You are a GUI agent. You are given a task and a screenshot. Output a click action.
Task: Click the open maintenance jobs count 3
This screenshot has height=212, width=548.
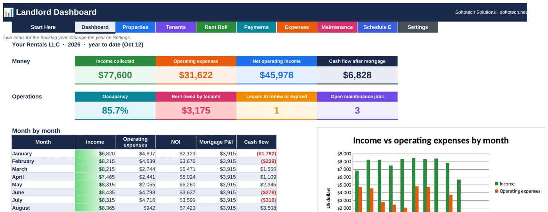pos(357,111)
